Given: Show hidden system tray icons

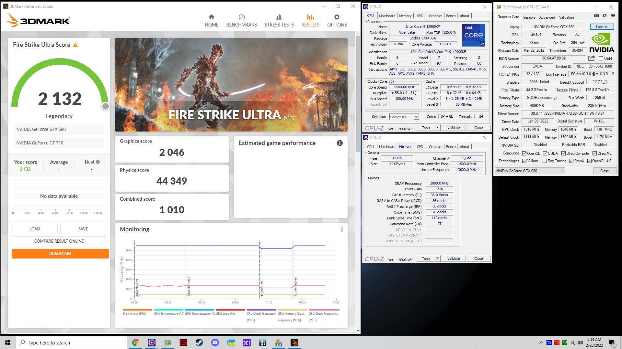Looking at the screenshot, I should pos(541,343).
